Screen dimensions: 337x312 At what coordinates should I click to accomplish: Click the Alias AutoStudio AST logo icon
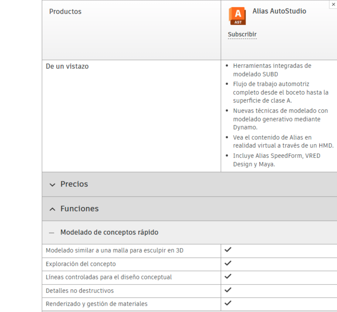(x=238, y=16)
